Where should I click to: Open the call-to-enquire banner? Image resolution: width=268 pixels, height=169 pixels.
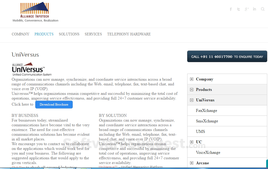click(x=227, y=56)
